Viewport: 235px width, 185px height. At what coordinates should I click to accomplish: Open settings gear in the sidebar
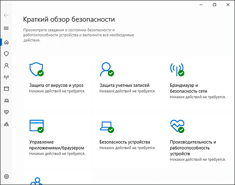[6, 177]
